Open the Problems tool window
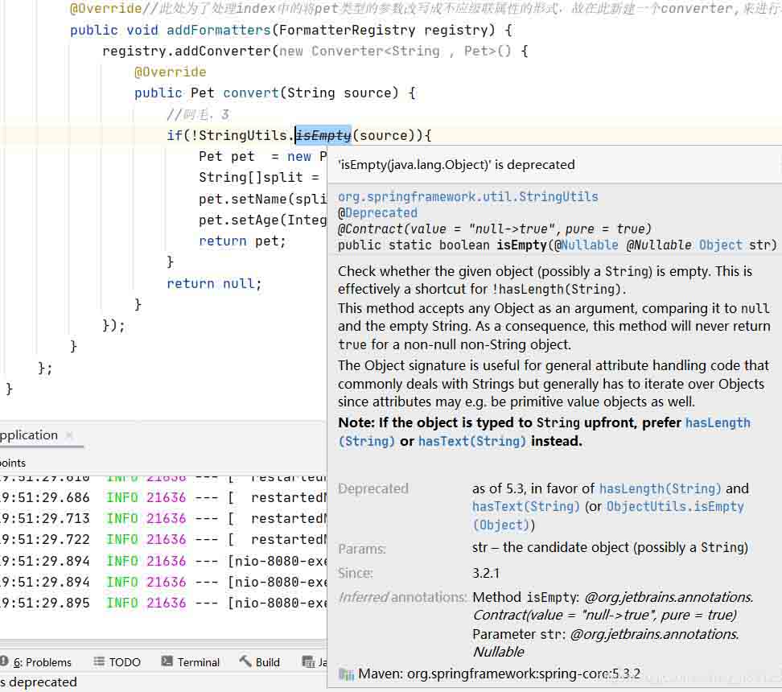 point(42,662)
